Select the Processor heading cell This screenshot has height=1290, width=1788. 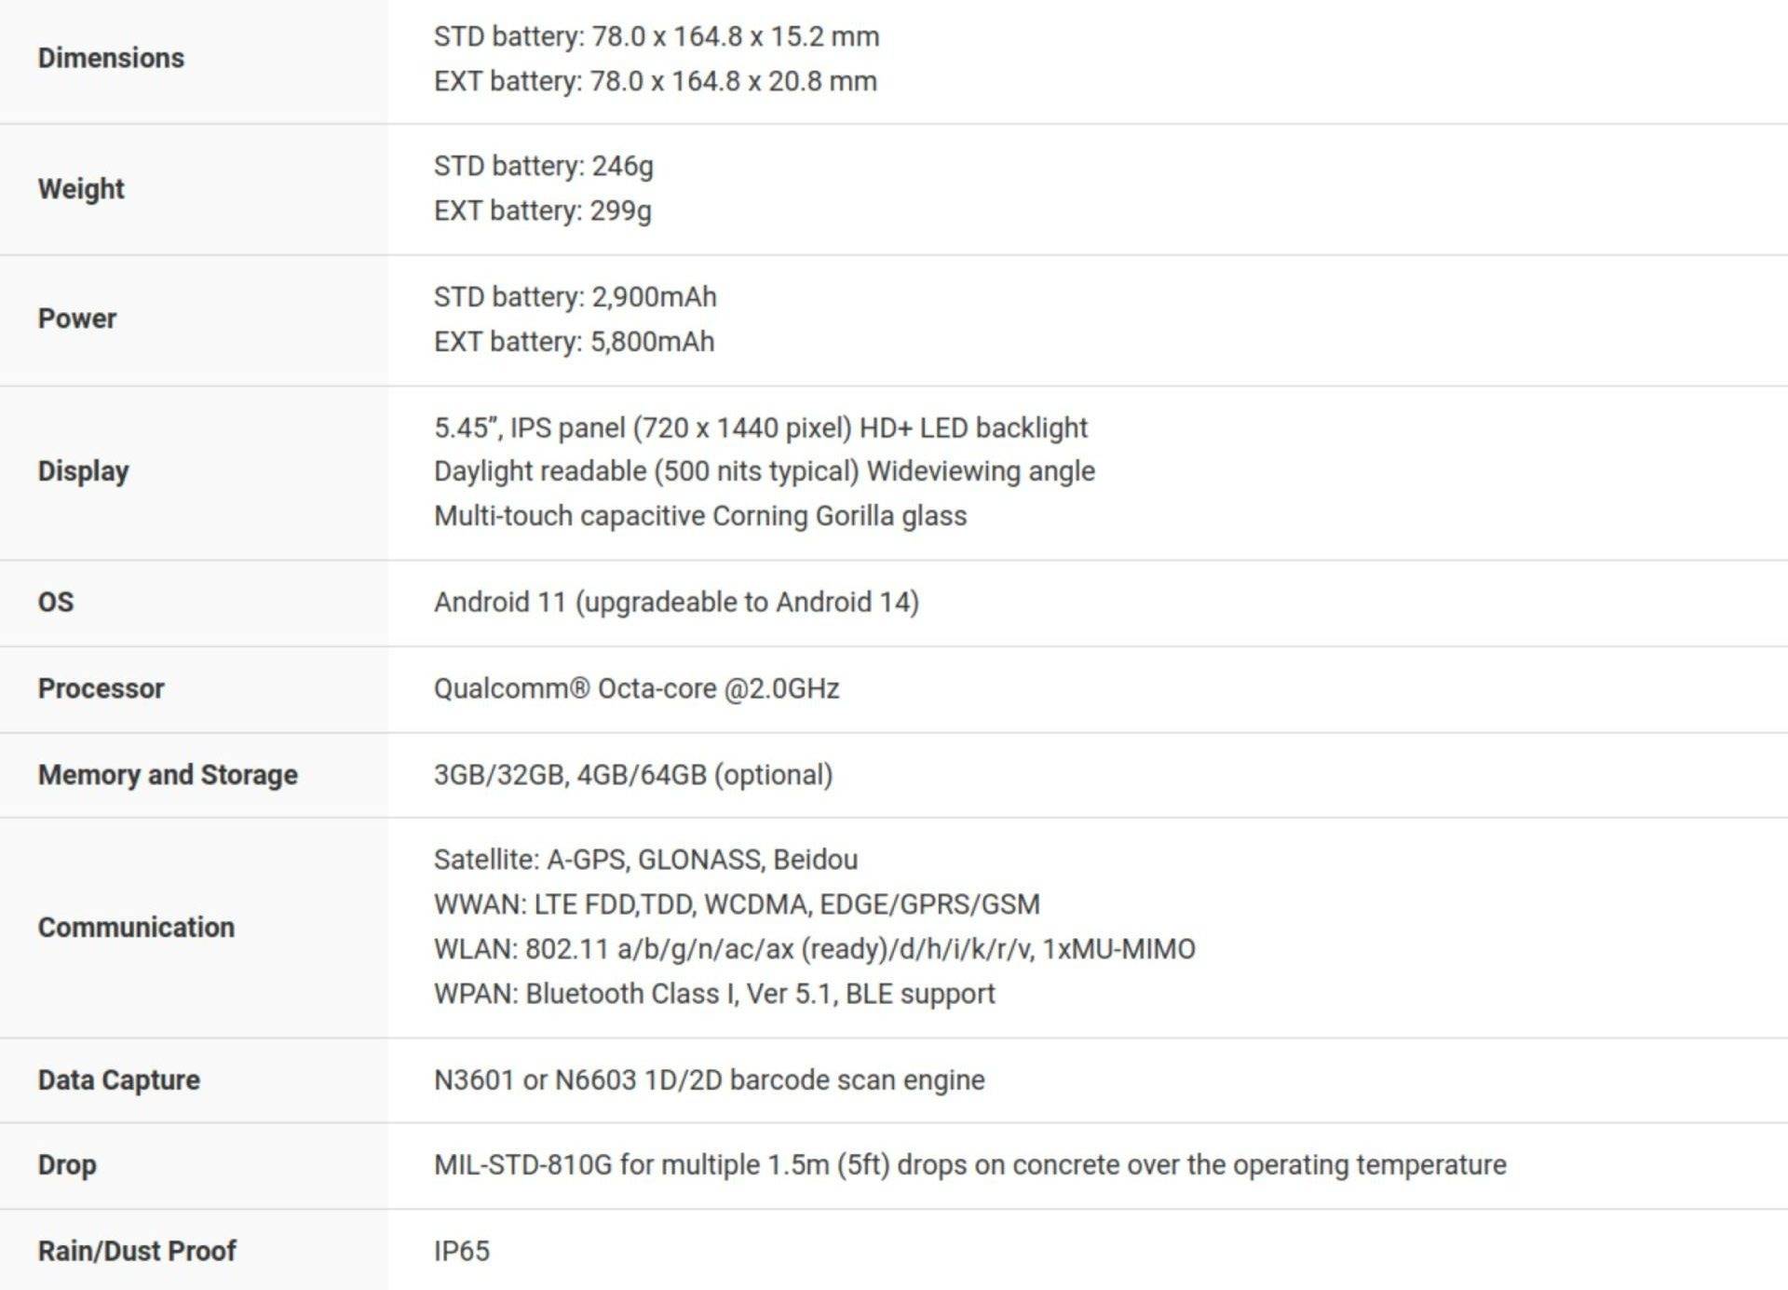[x=101, y=688]
